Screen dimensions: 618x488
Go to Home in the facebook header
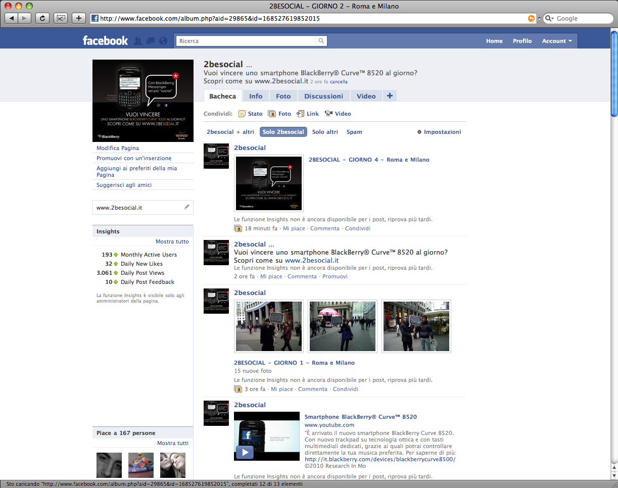point(494,41)
